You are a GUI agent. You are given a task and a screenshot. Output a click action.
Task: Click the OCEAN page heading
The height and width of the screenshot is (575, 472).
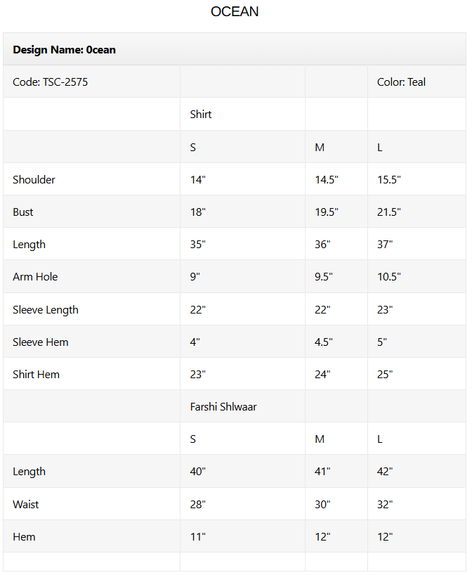point(235,12)
